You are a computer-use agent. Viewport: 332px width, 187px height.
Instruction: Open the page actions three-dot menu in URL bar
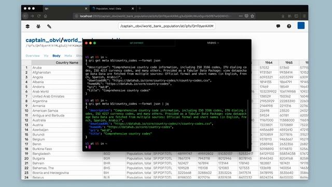[241, 16]
